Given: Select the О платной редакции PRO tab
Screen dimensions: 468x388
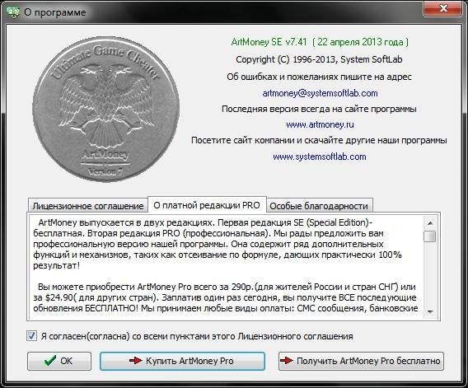Looking at the screenshot, I should click(207, 205).
